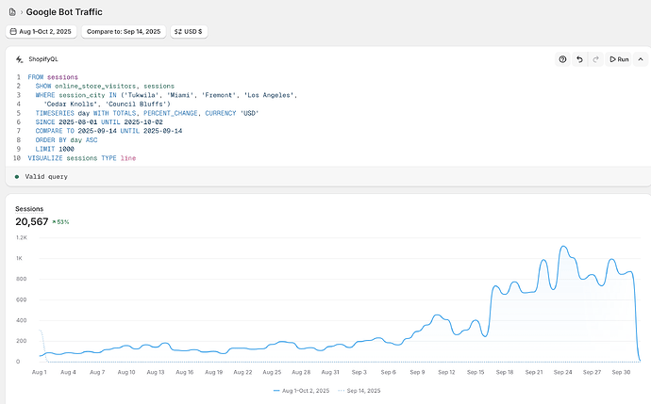Open the Aug 1–Oct 2, 2025 date picker
651x404 pixels.
pyautogui.click(x=41, y=32)
